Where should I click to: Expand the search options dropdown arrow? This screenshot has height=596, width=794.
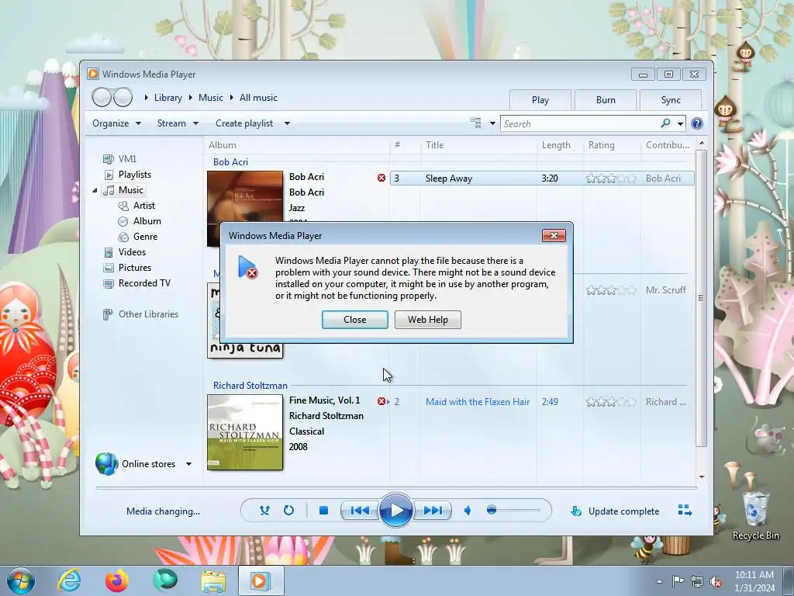680,123
